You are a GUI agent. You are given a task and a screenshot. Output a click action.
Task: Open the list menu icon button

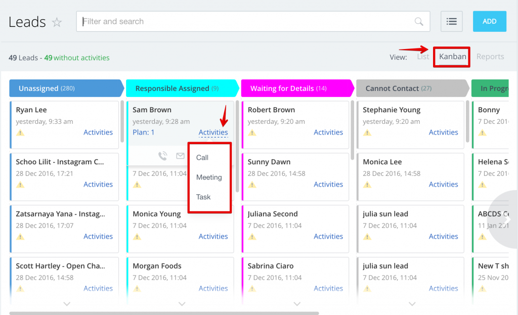pos(452,21)
